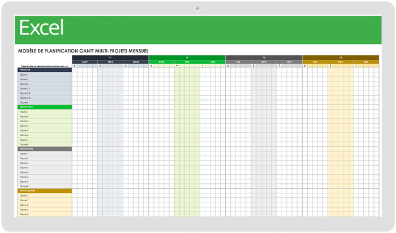The image size is (396, 233).
Task: Select first-Monday date cell under DÉC
Action: click(x=356, y=66)
